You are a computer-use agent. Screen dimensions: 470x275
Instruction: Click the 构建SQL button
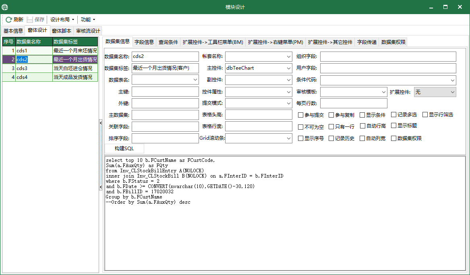124,149
